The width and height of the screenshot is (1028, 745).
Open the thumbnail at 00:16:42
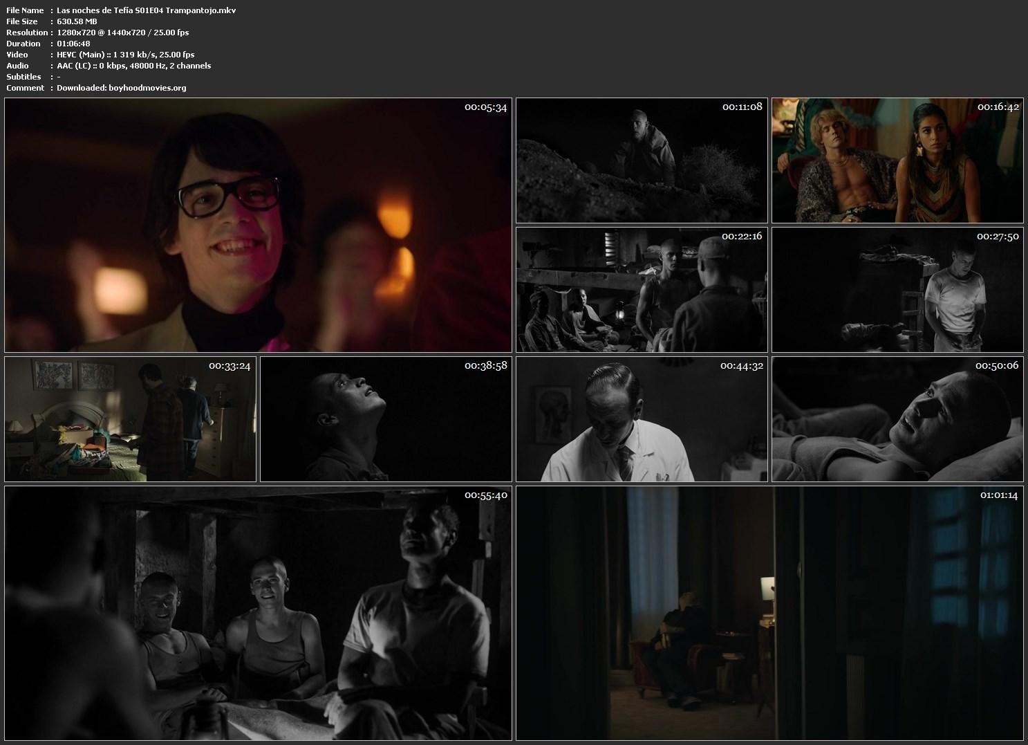(x=897, y=160)
